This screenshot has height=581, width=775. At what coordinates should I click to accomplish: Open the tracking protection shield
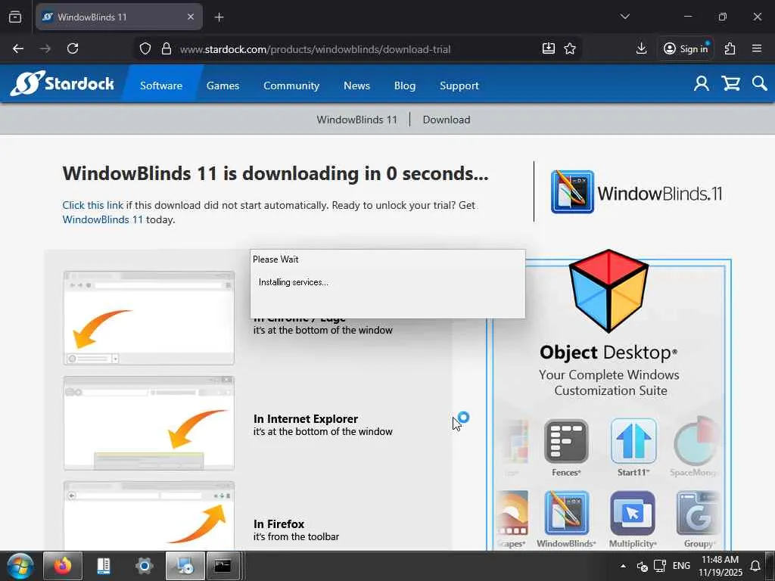(x=145, y=48)
